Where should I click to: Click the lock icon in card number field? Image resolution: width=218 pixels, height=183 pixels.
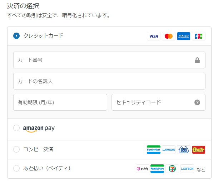197,60
